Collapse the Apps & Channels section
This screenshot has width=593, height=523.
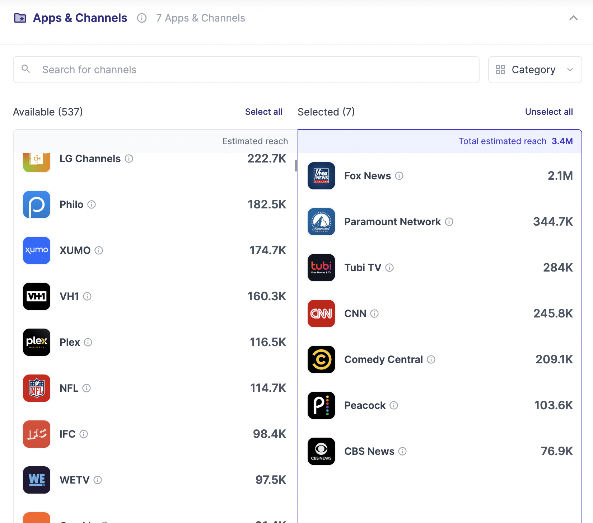[574, 18]
